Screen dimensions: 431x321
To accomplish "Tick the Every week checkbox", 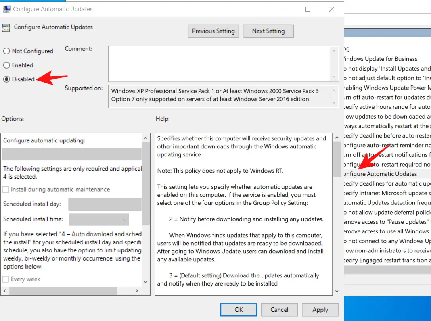I will click(6, 279).
